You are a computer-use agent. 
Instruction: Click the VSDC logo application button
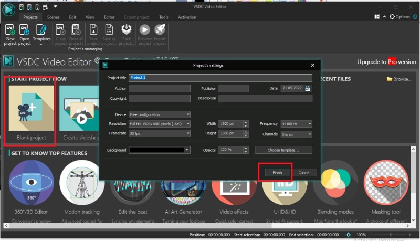(x=8, y=9)
